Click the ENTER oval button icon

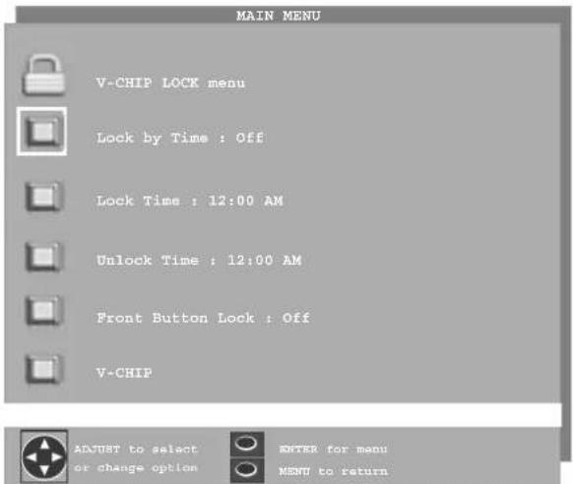[x=247, y=444]
